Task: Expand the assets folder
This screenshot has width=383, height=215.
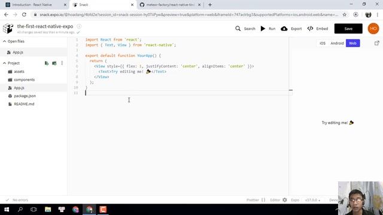Action: (x=34, y=72)
